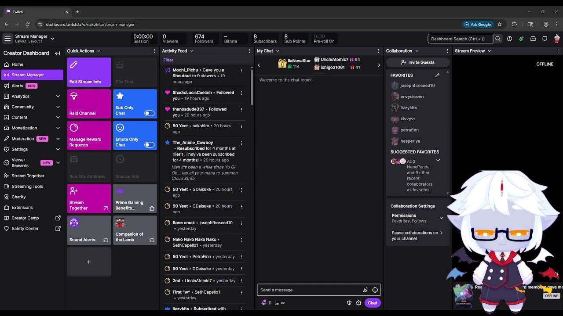Toggle Emote Only Chat switch

[150, 145]
